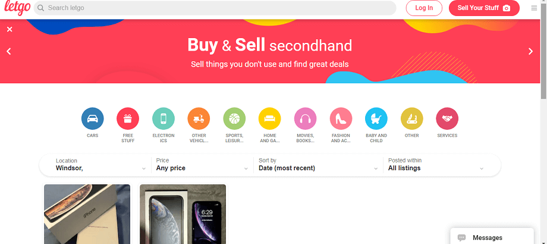This screenshot has width=547, height=244.
Task: Click the Log In button
Action: click(x=424, y=8)
